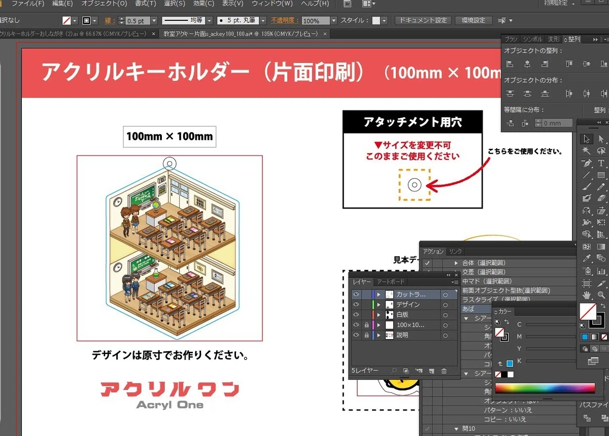Open the ウィンドウ(W) menu
This screenshot has width=609, height=436.
tap(272, 4)
